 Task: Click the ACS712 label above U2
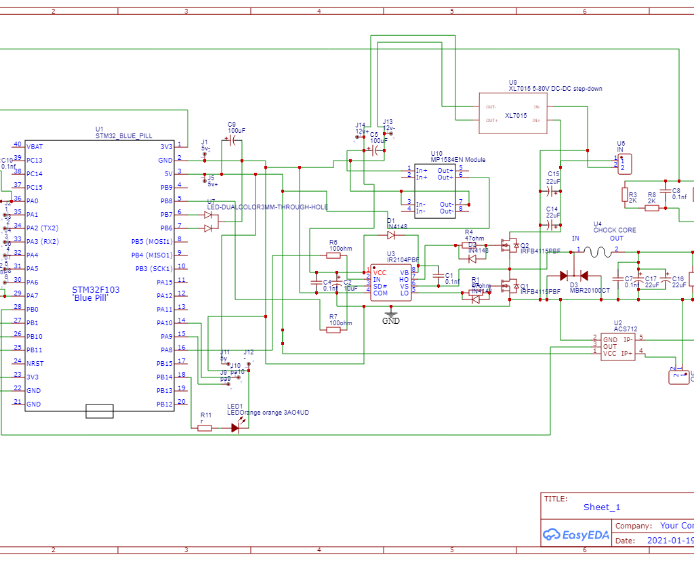pos(626,329)
